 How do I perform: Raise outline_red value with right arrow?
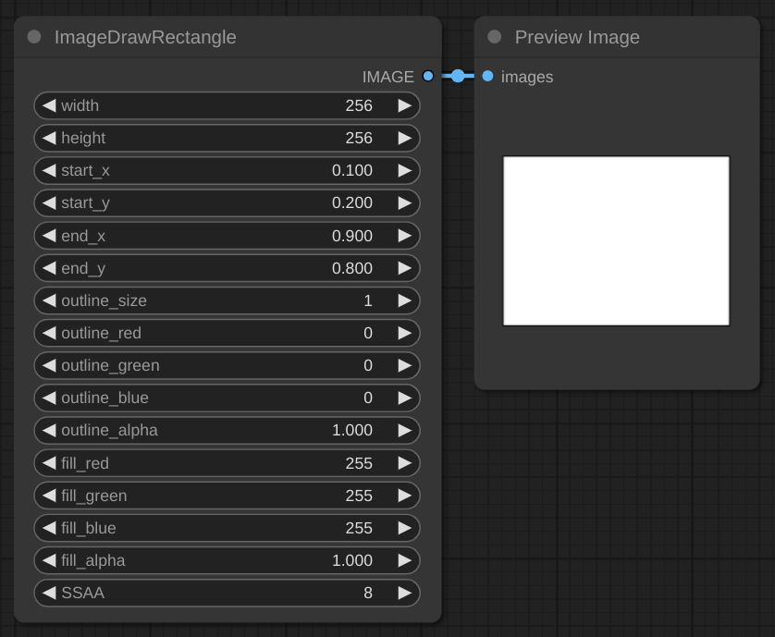(x=404, y=333)
